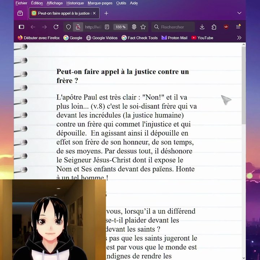Click the fingerprint-like extension icon in the URL bar
260x260 pixels.
134,27
